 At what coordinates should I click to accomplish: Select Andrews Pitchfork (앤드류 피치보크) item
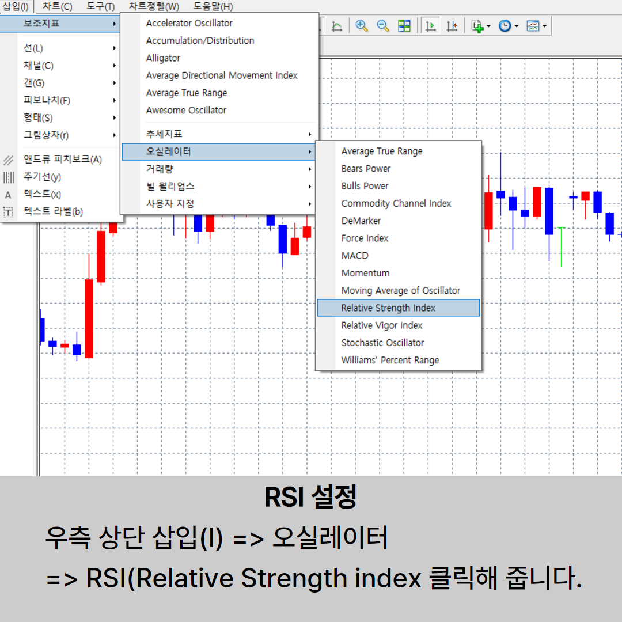(x=62, y=160)
